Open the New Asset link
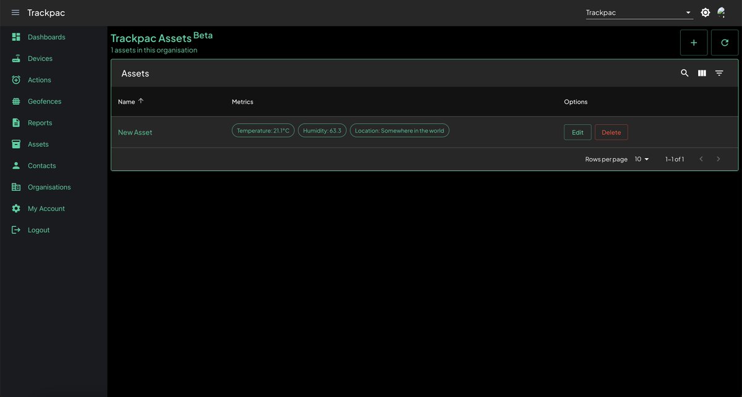This screenshot has width=742, height=397. coord(135,132)
